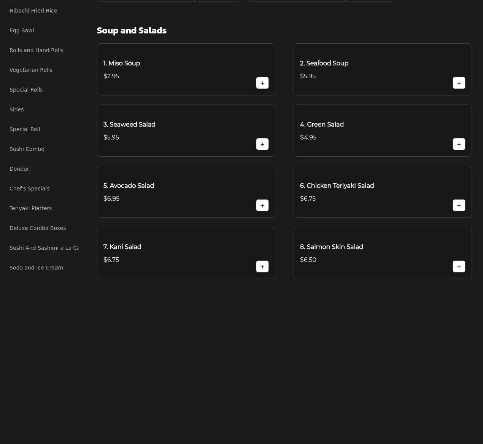483x444 pixels.
Task: Tap plus icon for Chicken Teriyaki Salad
Action: click(x=459, y=205)
